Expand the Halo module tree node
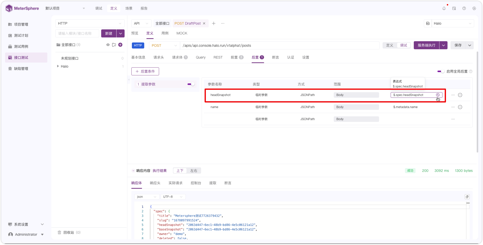This screenshot has width=483, height=245. point(58,66)
